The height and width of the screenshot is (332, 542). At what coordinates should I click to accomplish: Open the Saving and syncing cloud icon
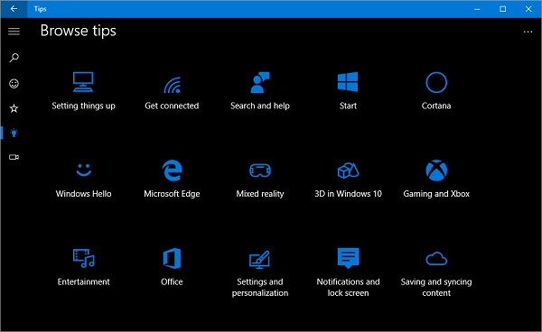pos(436,259)
